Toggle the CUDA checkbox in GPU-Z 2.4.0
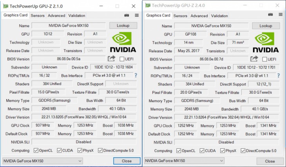Screen dimensions: 286x167 pos(202,151)
